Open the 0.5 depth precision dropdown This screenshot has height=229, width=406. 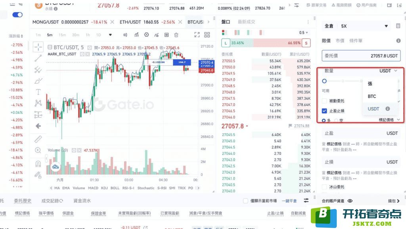[x=303, y=32]
